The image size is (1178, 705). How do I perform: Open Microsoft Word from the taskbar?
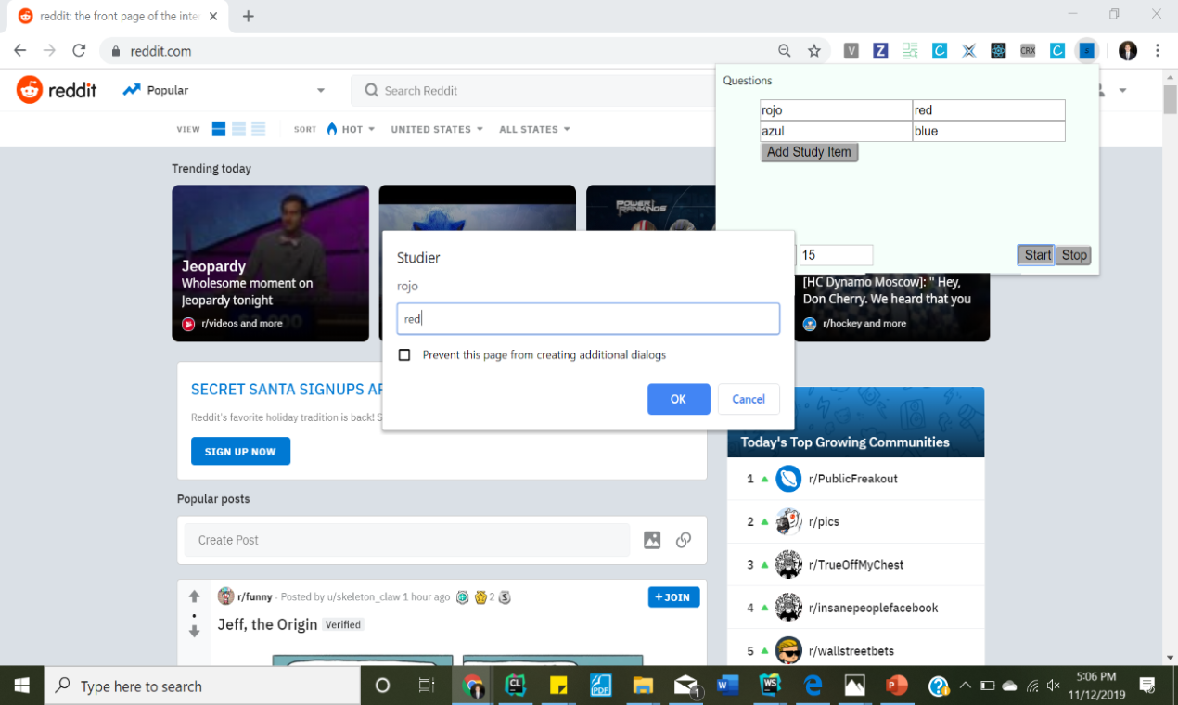coord(728,686)
